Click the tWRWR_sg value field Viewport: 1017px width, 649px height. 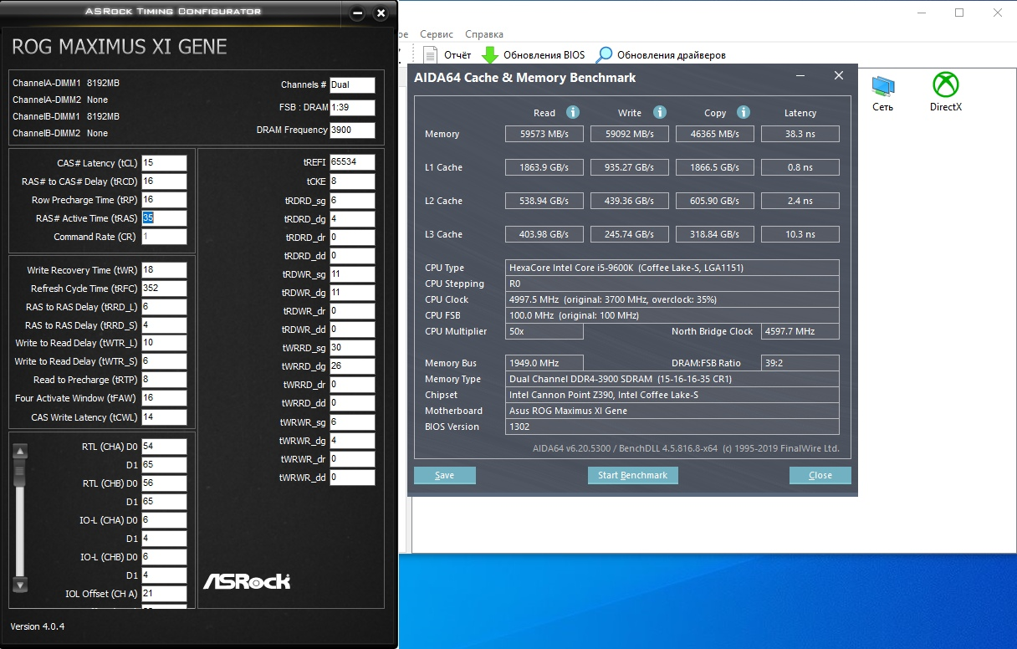(352, 422)
